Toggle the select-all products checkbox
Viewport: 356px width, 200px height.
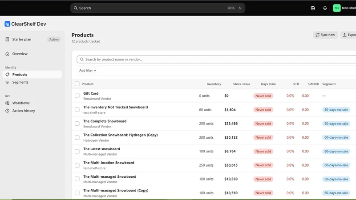[77, 84]
